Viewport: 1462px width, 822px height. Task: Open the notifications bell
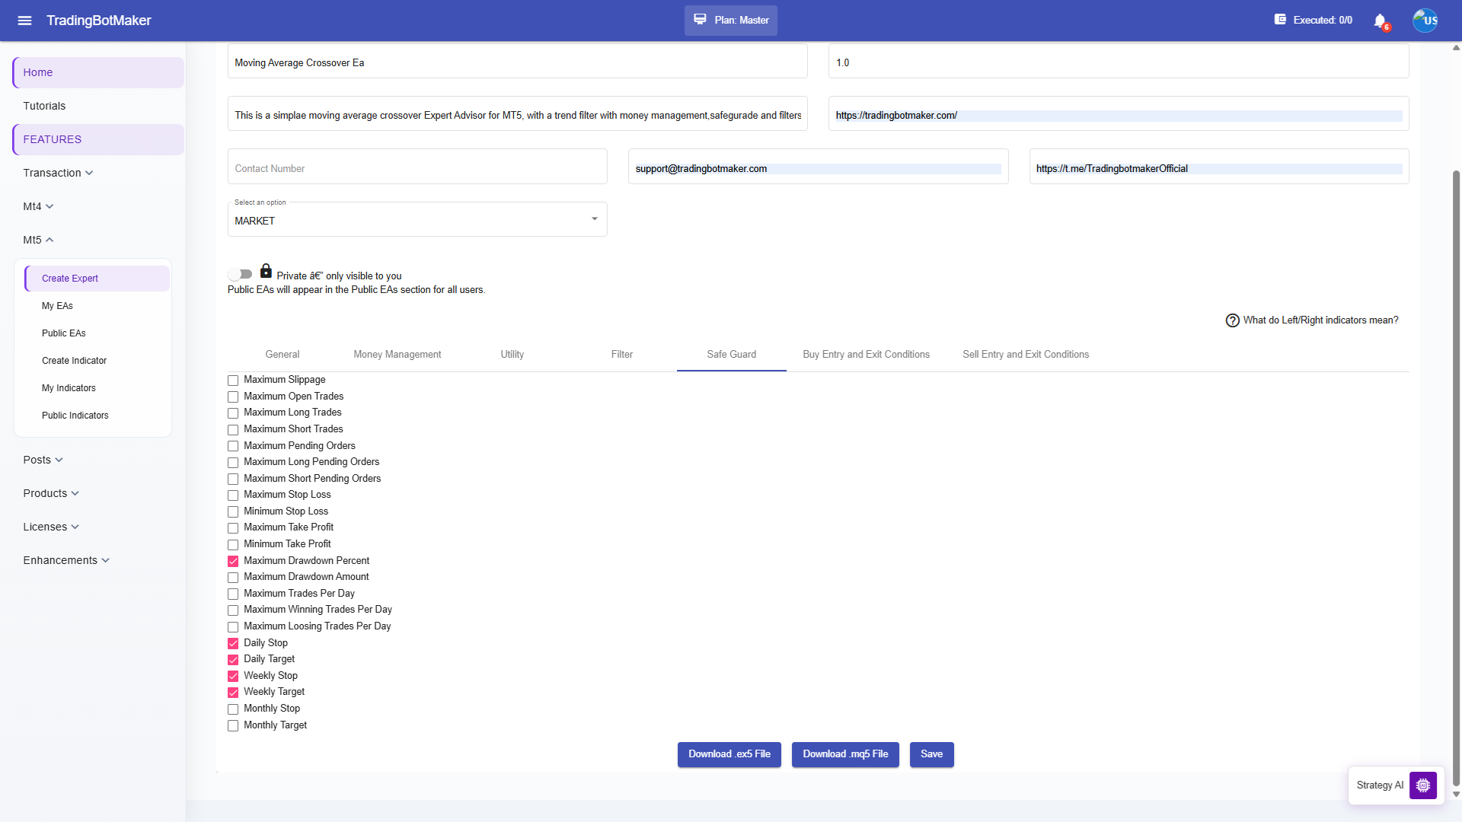coord(1380,21)
